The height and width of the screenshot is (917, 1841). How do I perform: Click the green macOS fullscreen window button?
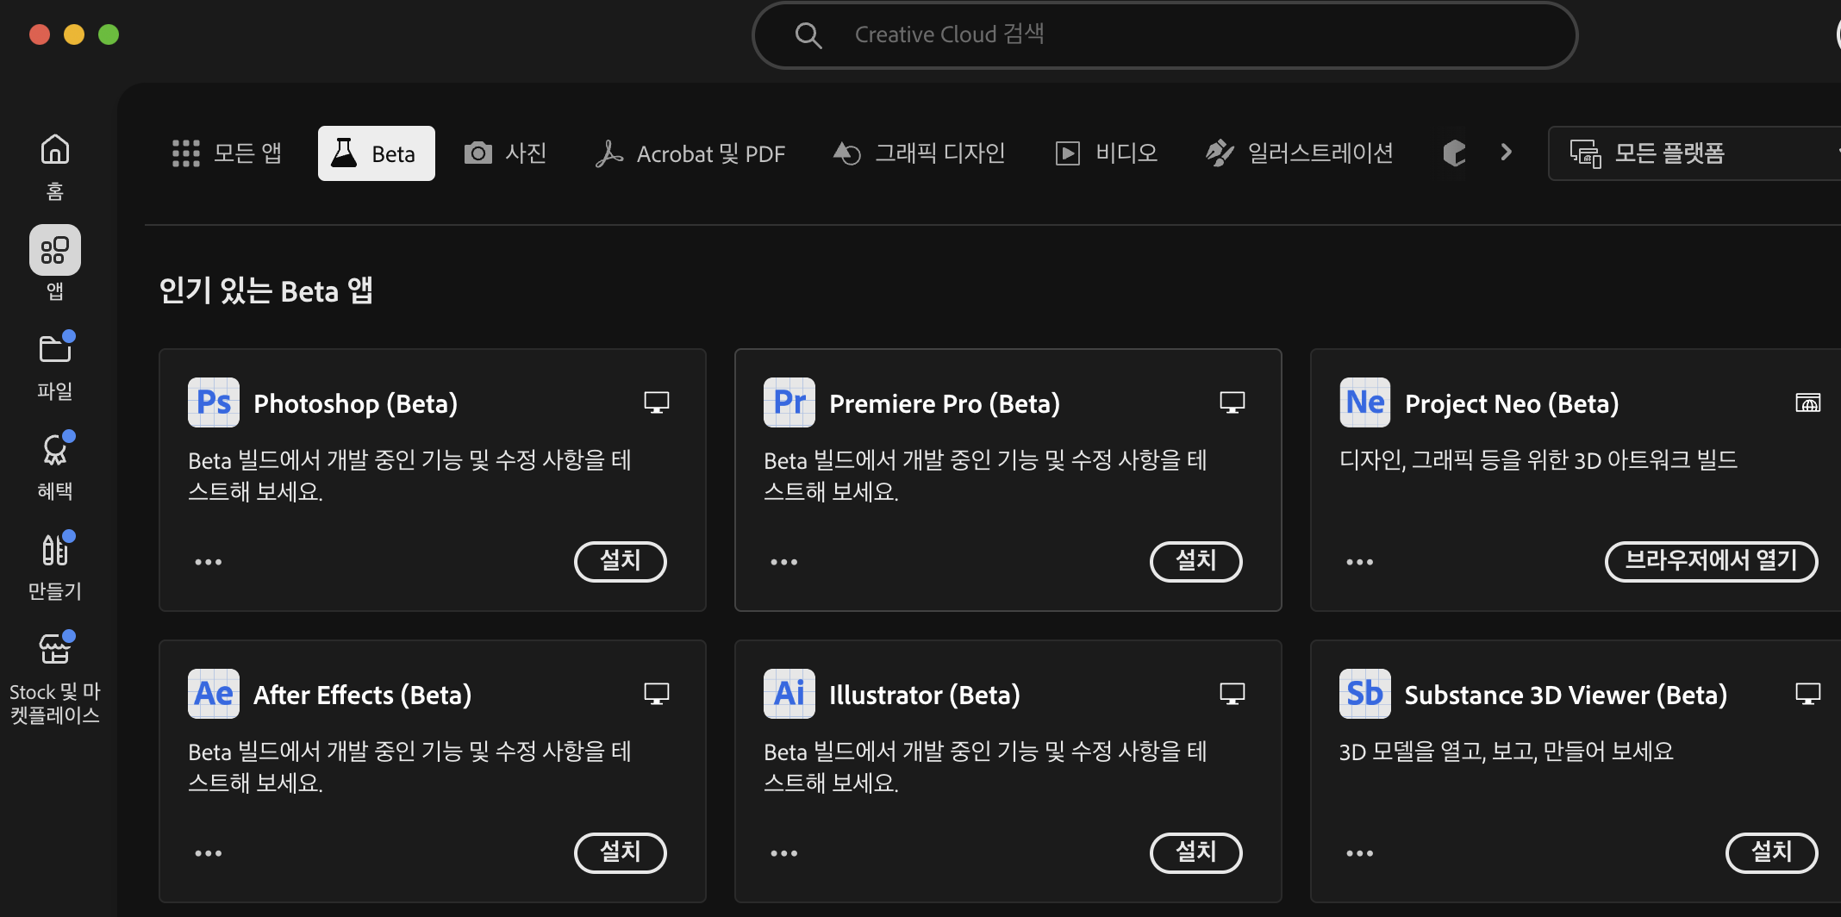(x=109, y=34)
